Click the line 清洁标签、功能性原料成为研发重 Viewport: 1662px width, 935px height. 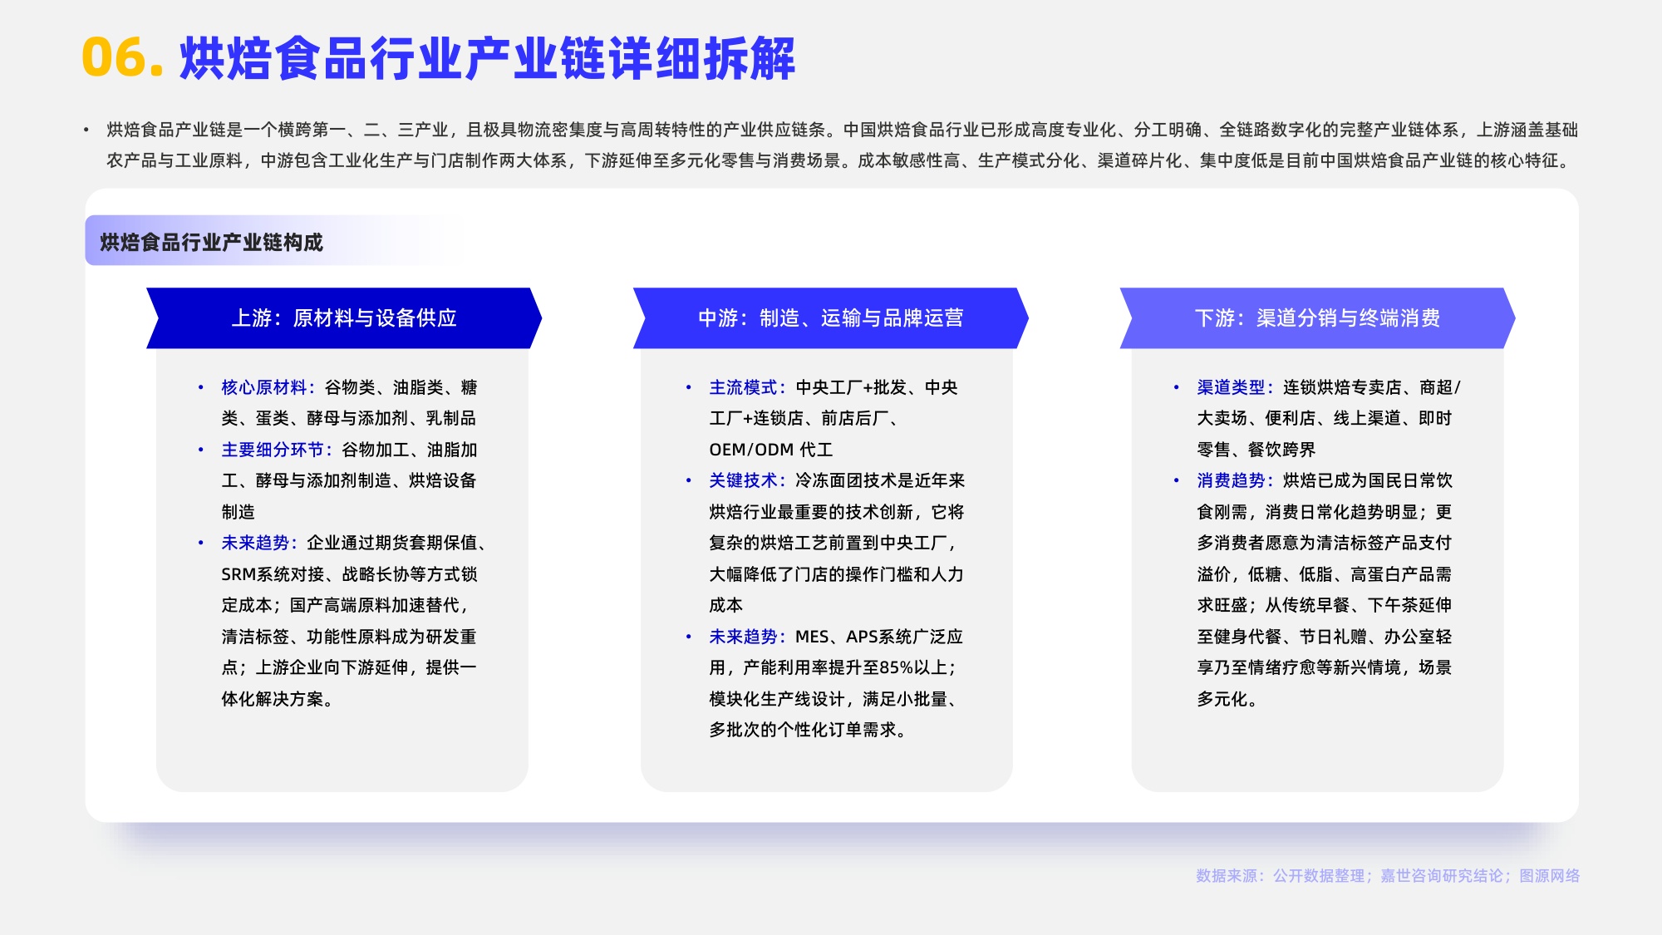point(349,637)
